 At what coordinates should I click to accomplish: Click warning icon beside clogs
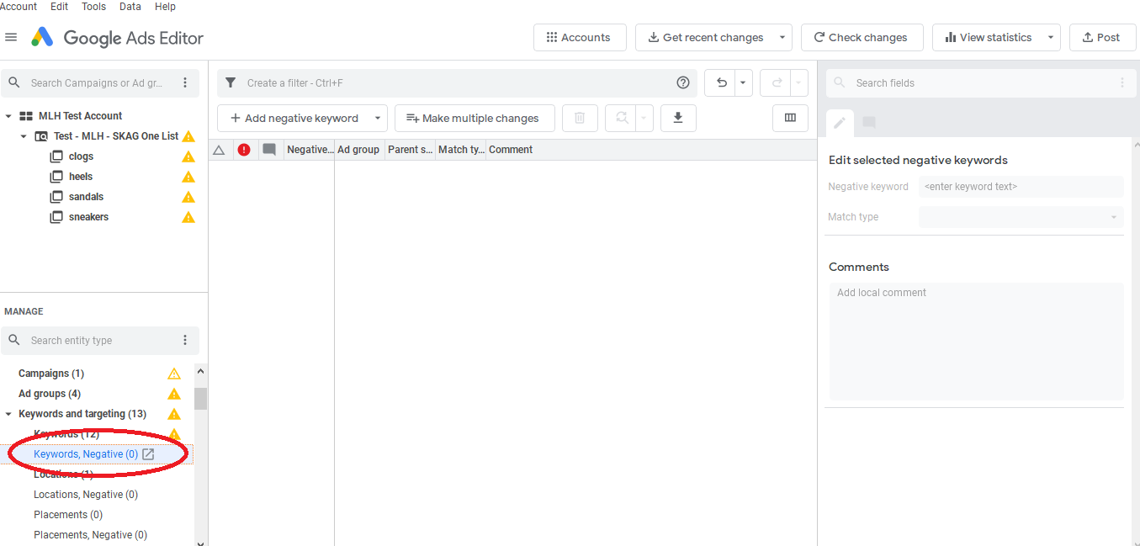[188, 156]
